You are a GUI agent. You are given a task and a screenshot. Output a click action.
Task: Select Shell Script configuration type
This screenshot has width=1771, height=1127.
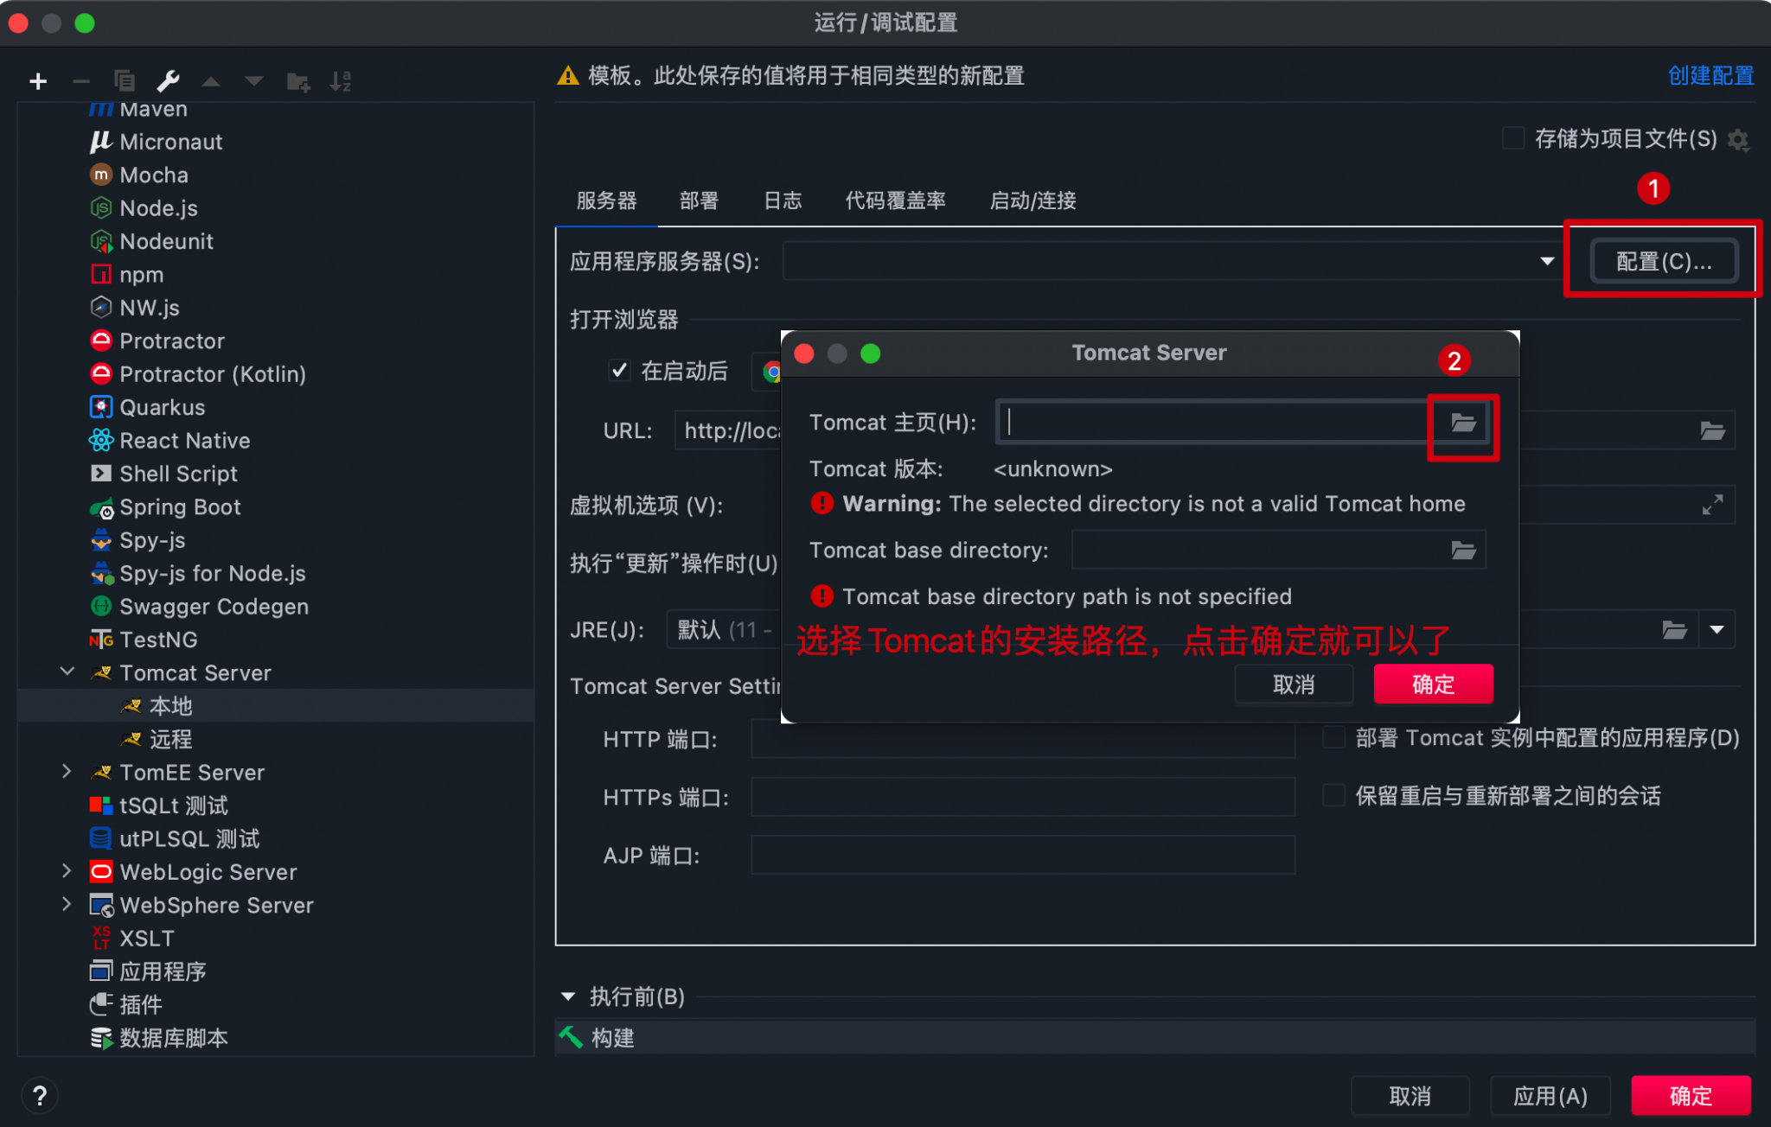pos(163,474)
